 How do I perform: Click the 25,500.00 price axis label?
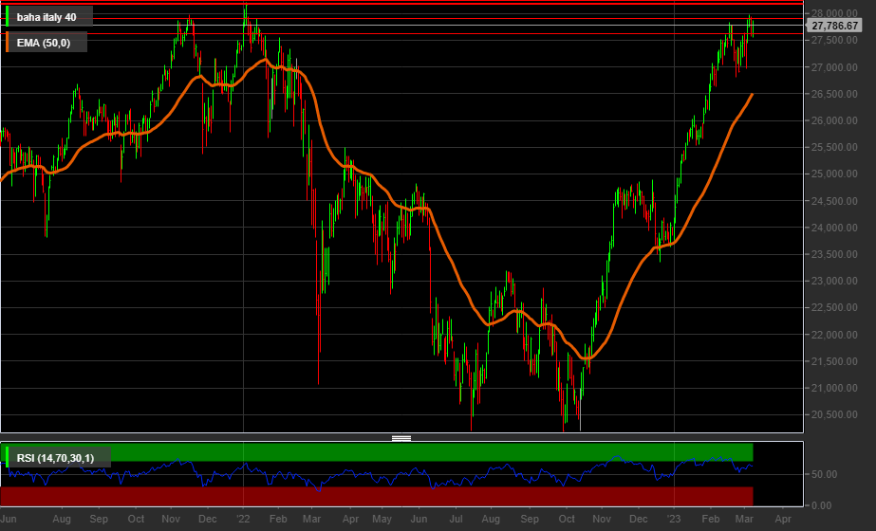(x=834, y=147)
